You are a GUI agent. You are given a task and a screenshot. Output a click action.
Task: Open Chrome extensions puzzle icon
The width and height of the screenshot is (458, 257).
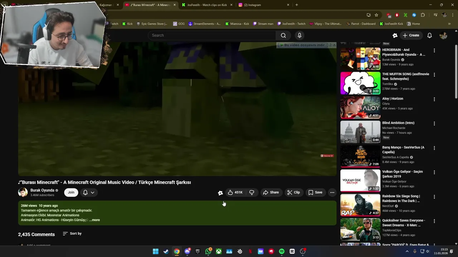[x=423, y=15]
